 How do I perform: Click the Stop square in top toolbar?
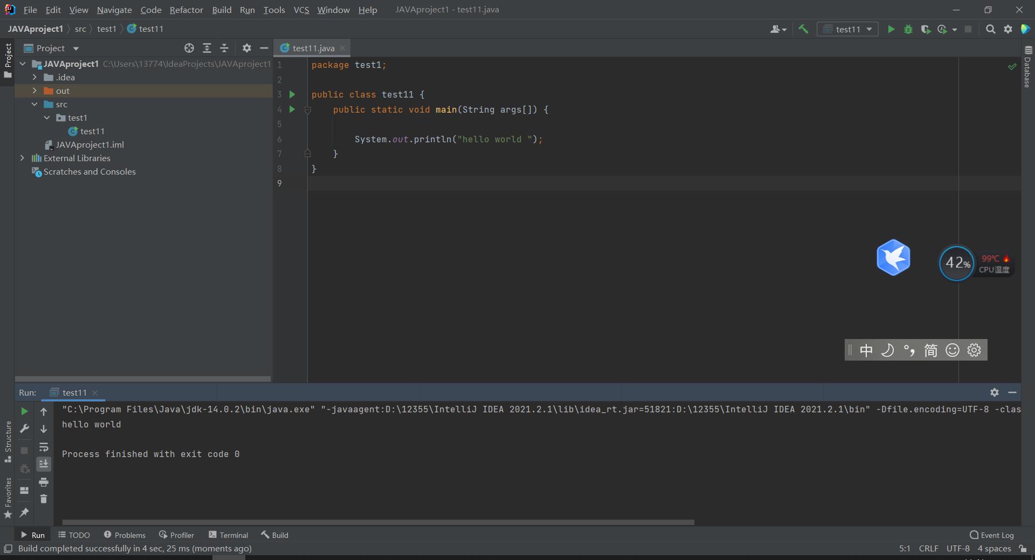click(x=968, y=29)
